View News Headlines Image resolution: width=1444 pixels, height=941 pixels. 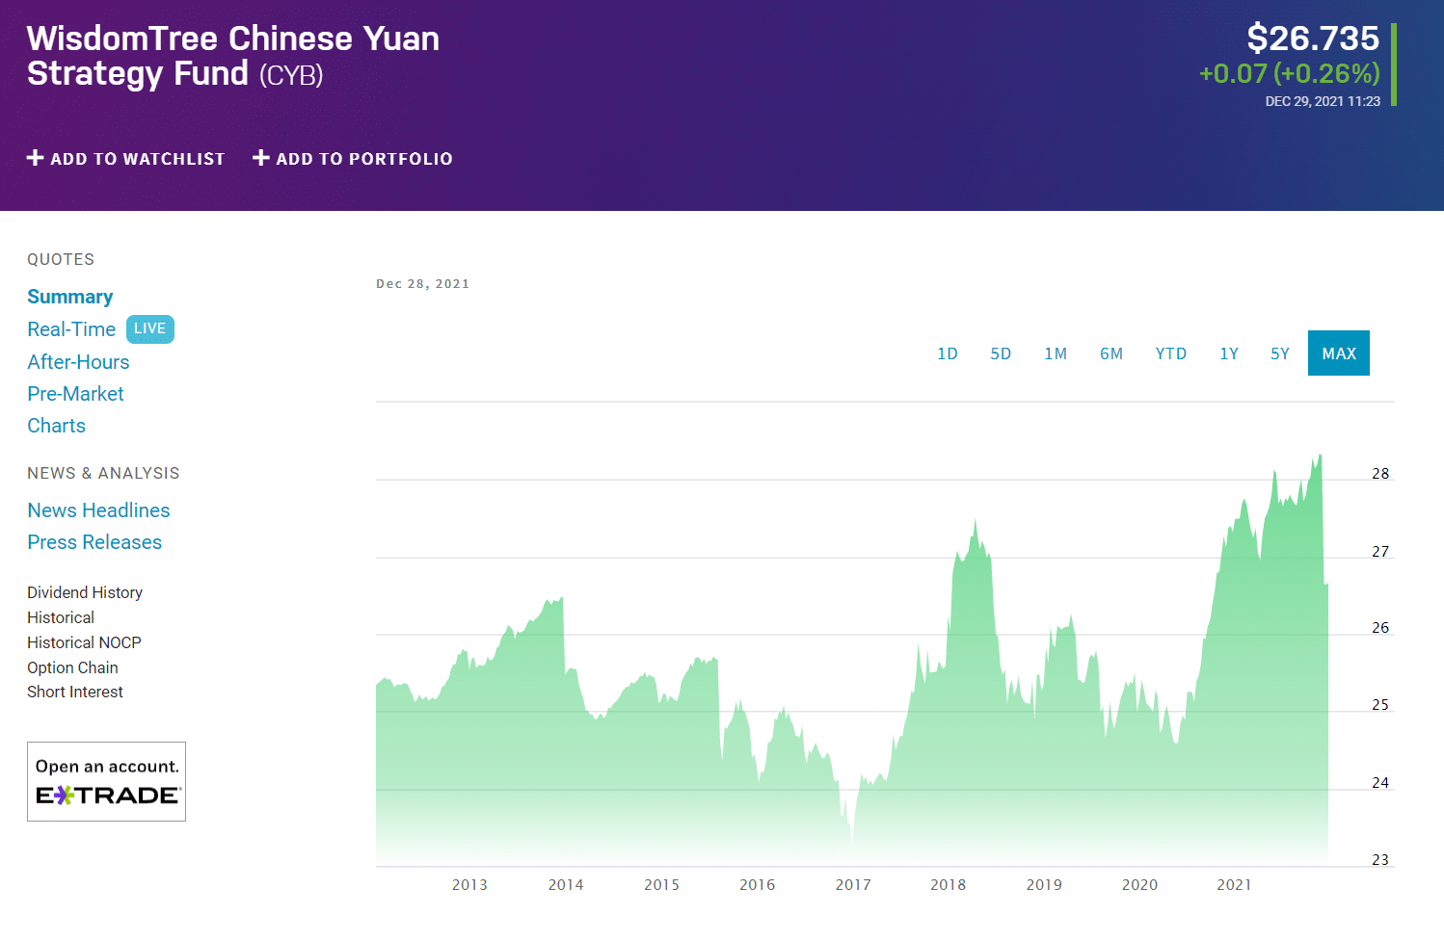98,510
